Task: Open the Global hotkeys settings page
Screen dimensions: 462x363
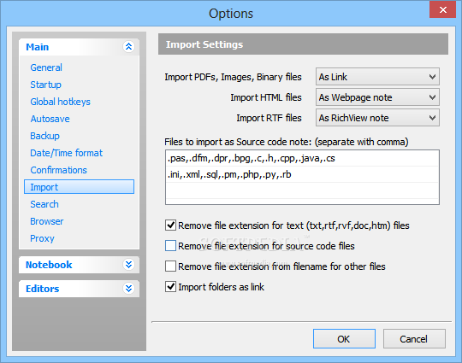Action: [60, 102]
